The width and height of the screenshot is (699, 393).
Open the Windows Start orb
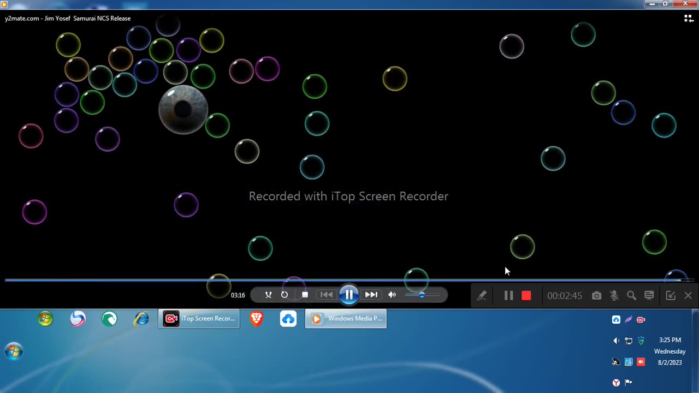point(14,352)
